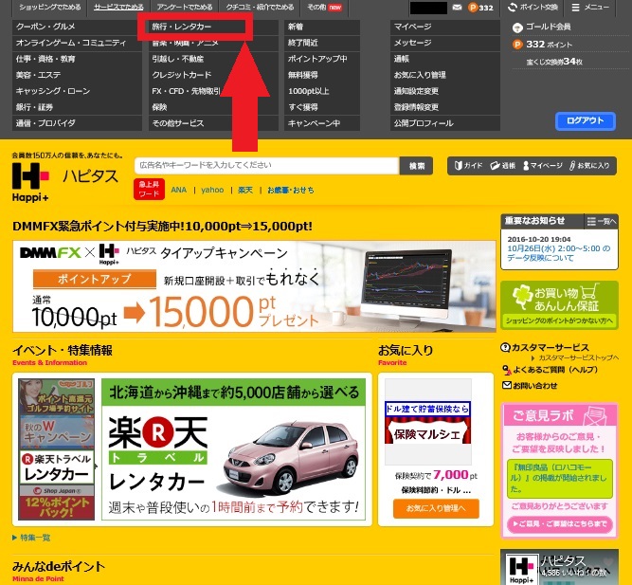Select オンラインゲーム・コミュニティ category
Image resolution: width=632 pixels, height=585 pixels.
click(77, 43)
